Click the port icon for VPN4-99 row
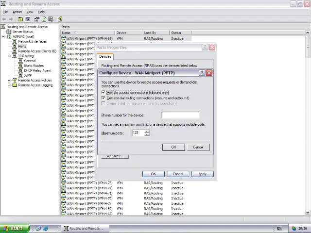Viewport: 311px width, 233px height. [64, 38]
